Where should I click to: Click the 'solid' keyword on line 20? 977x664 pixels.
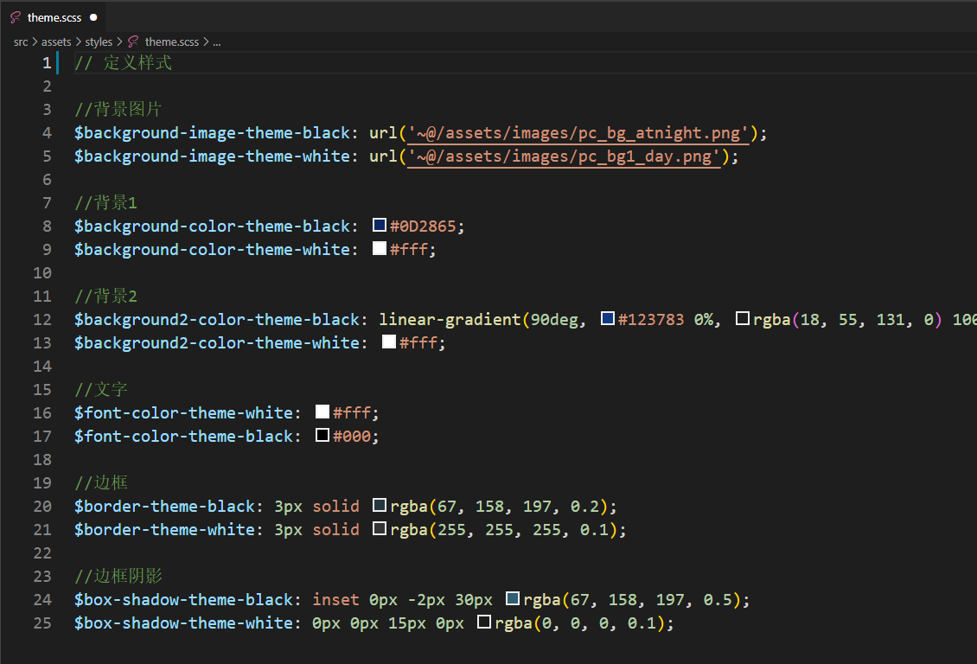(x=335, y=507)
